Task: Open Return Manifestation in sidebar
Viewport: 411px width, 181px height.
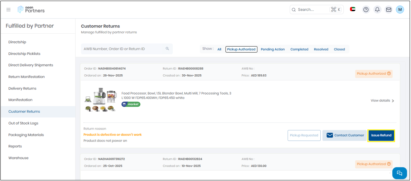Action: 27,77
